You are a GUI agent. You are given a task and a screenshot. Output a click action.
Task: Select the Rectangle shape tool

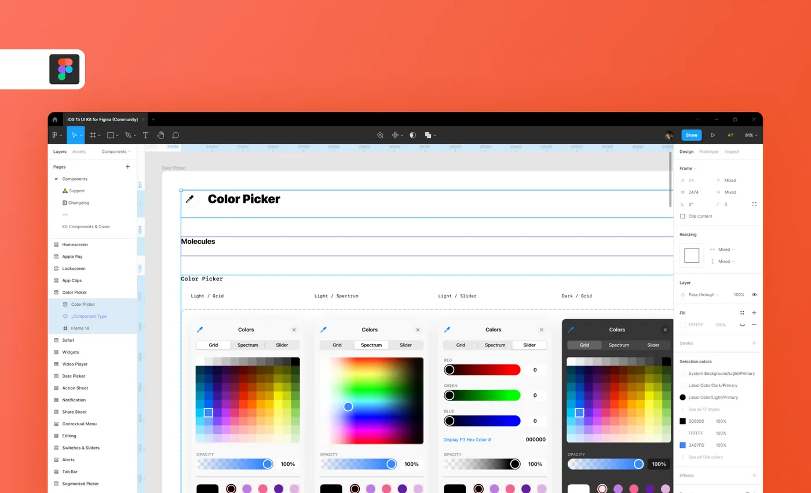110,135
